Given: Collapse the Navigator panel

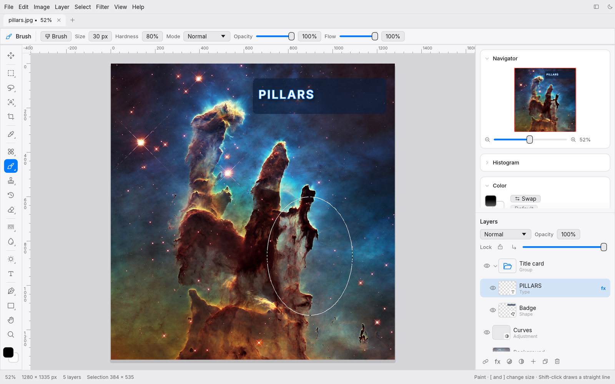Looking at the screenshot, I should [487, 58].
